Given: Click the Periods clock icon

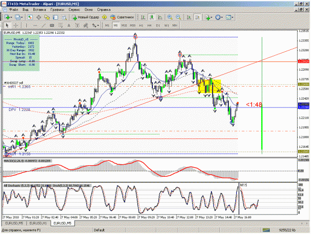Looking at the screenshot, I should pyautogui.click(x=218, y=17).
